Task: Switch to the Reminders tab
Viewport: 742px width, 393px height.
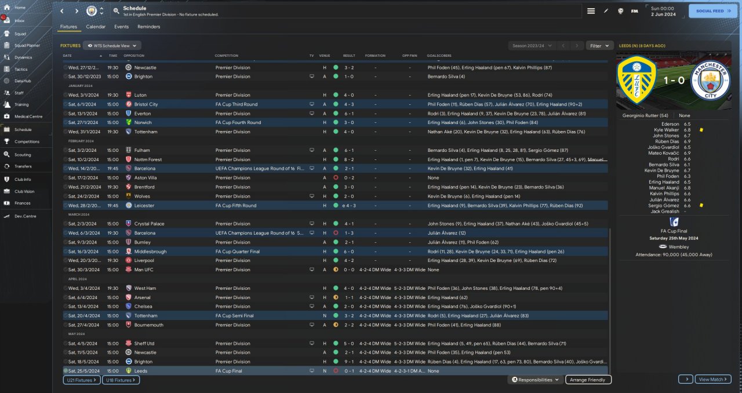Action: tap(148, 27)
